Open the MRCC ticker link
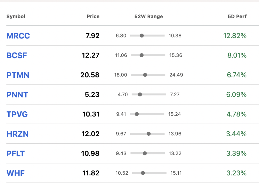The height and width of the screenshot is (184, 259). [18, 36]
